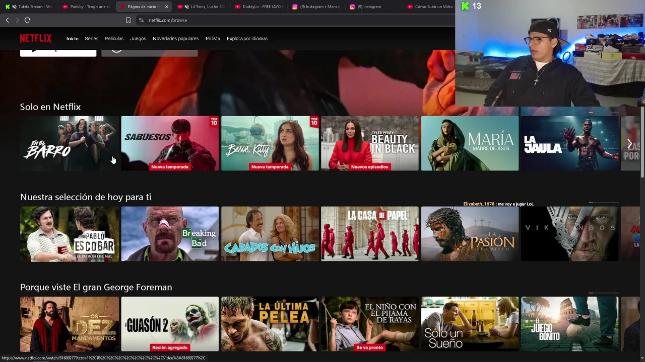645x362 pixels.
Task: Click the browser forward arrow
Action: (x=17, y=20)
